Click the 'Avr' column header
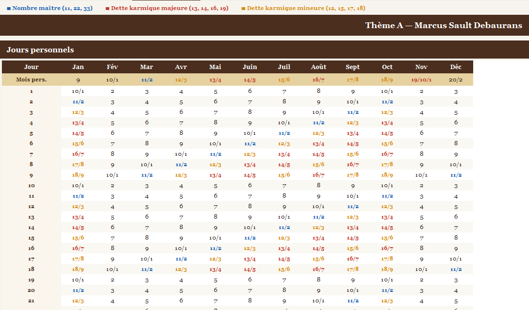Image resolution: width=529 pixels, height=310 pixels. [181, 67]
